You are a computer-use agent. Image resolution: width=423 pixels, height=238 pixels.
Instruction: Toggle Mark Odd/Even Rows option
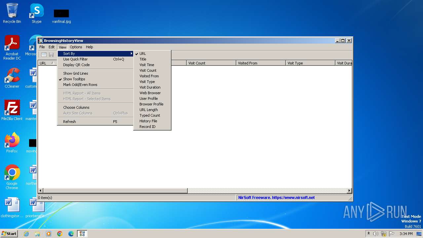coord(96,85)
